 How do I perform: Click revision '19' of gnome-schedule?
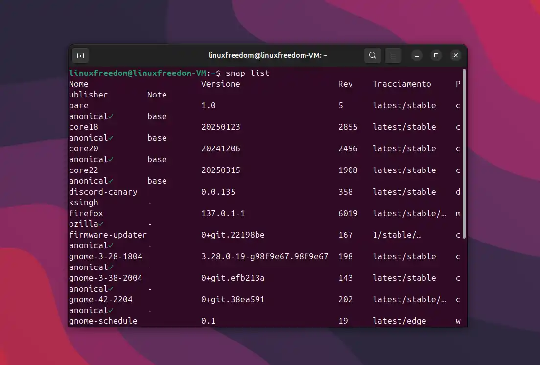click(343, 321)
